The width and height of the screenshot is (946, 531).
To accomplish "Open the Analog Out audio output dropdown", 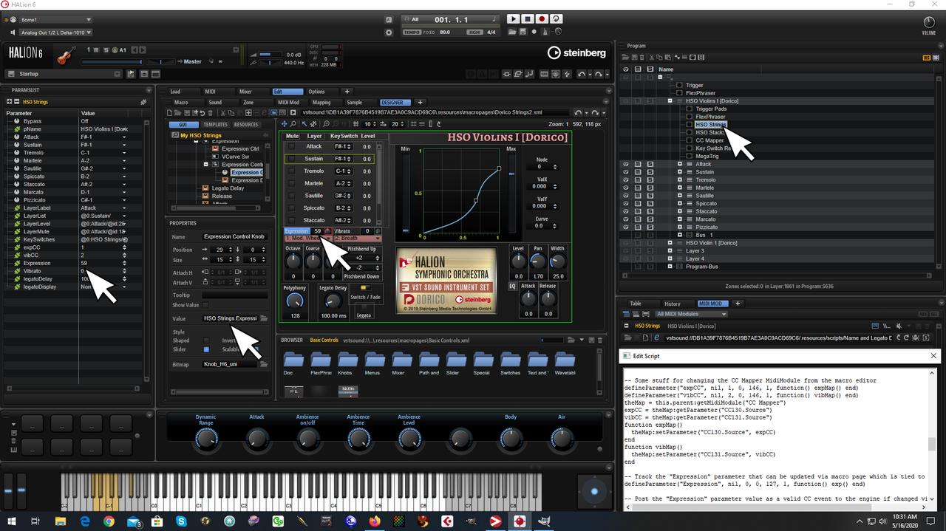I will pos(56,32).
